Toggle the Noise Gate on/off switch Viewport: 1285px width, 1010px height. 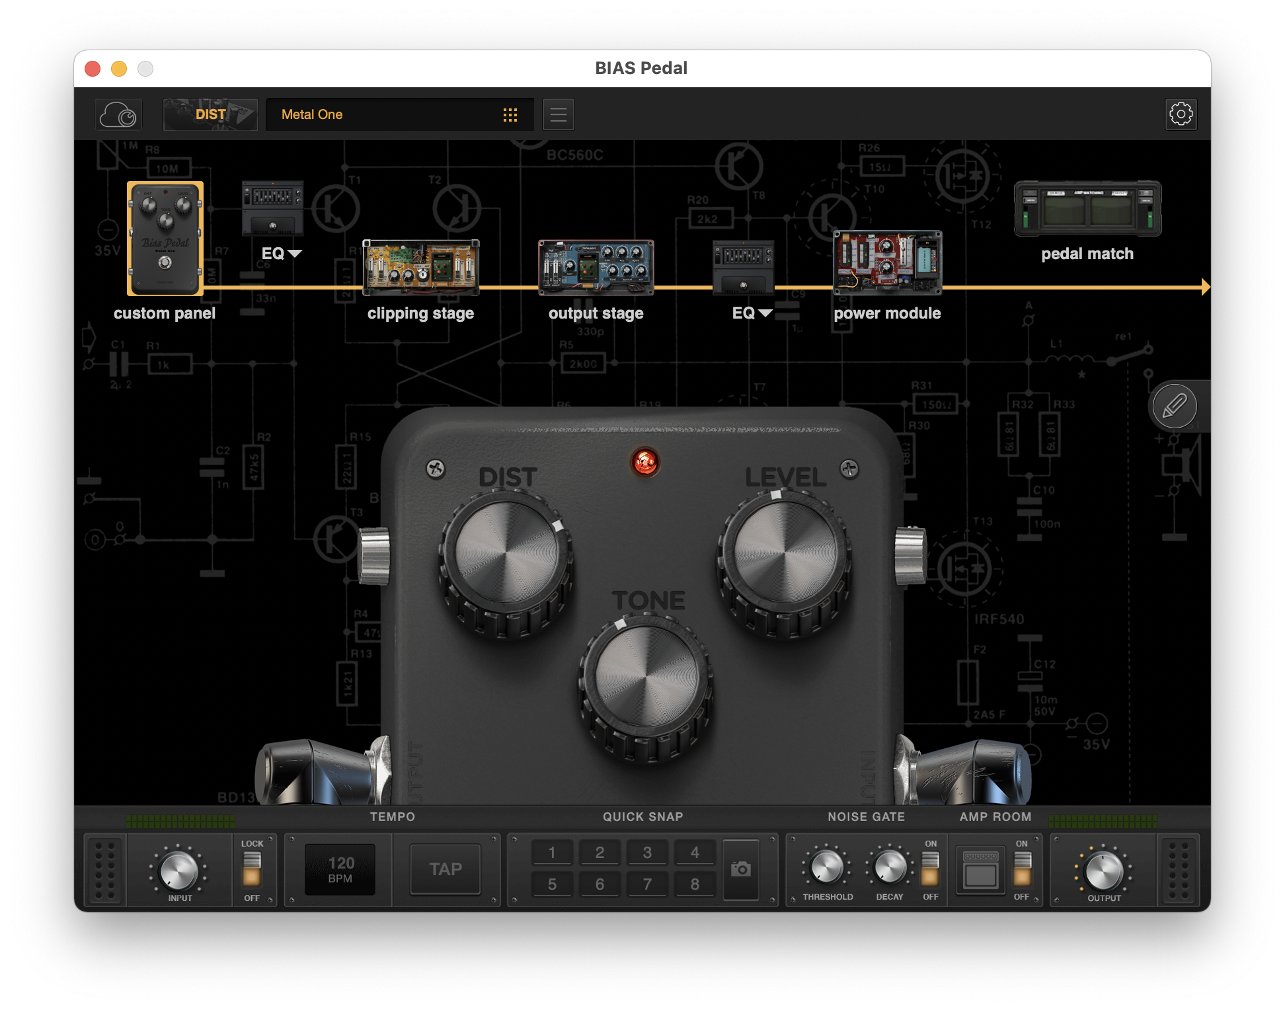coord(930,869)
